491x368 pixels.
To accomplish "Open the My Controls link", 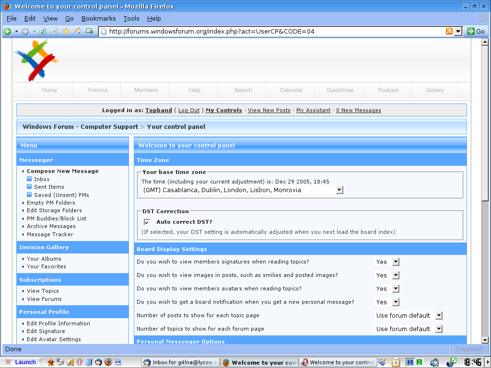I will point(224,110).
